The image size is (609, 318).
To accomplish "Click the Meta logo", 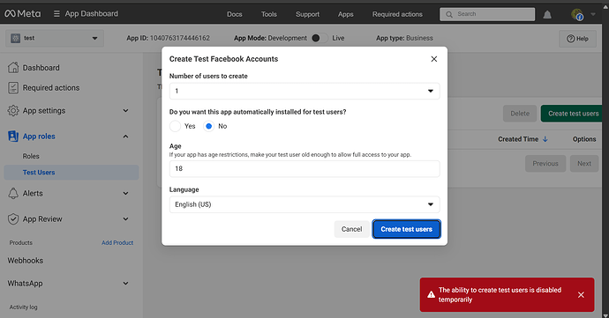I will coord(23,13).
